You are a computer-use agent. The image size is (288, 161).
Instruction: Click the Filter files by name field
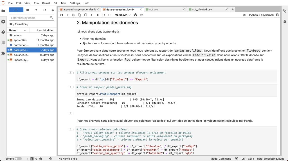[31, 18]
